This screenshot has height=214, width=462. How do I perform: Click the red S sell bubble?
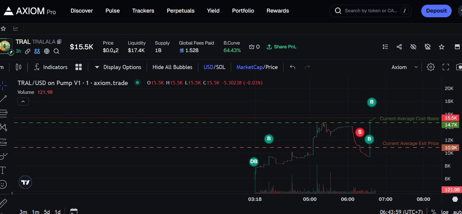click(360, 132)
